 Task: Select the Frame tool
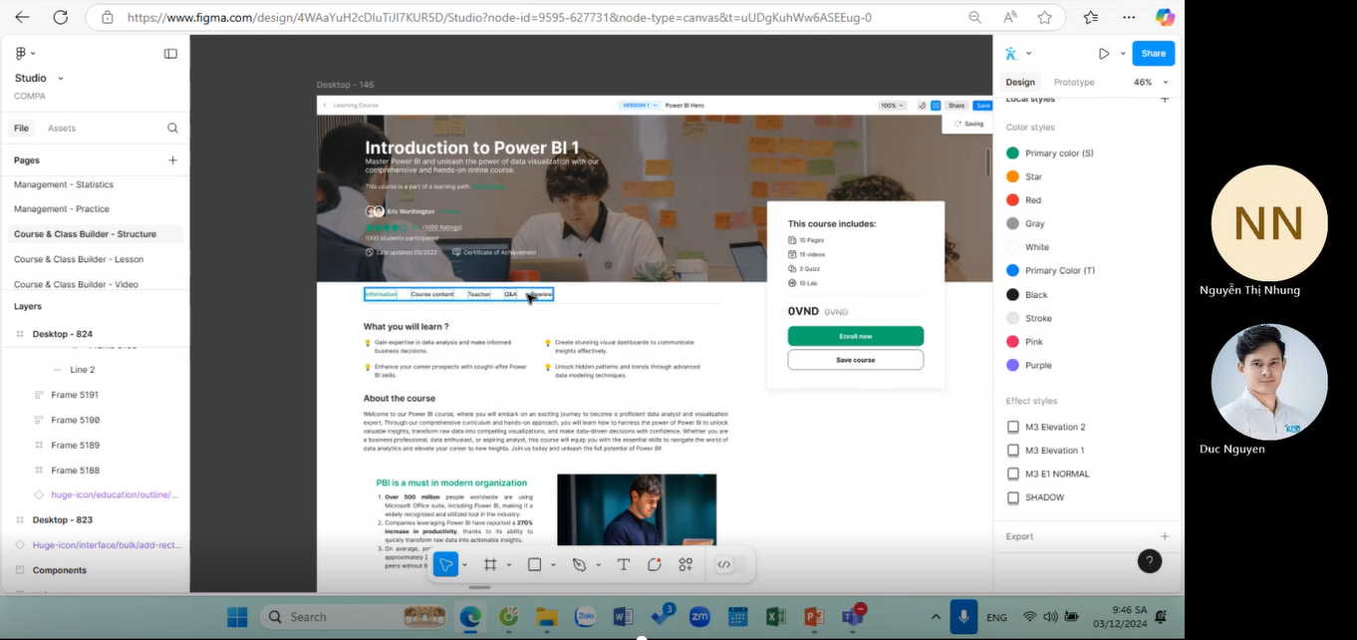tap(490, 564)
